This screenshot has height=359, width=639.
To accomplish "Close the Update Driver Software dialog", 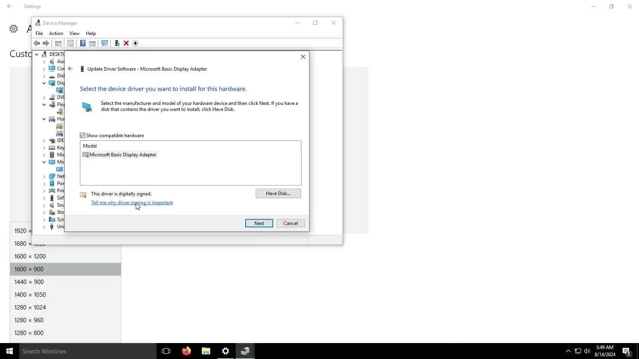I will (x=303, y=57).
